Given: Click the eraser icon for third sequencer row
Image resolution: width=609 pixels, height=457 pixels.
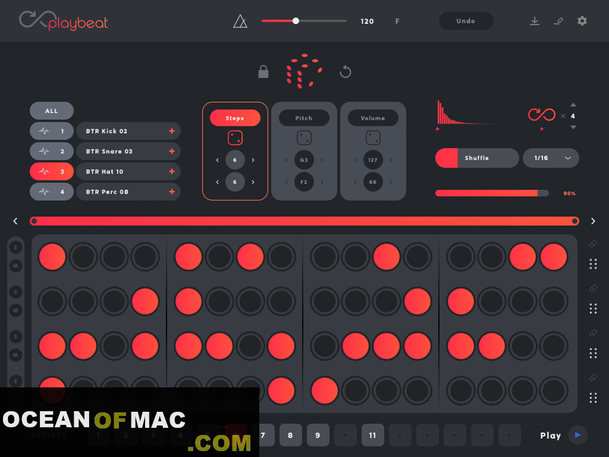Looking at the screenshot, I should [x=593, y=333].
